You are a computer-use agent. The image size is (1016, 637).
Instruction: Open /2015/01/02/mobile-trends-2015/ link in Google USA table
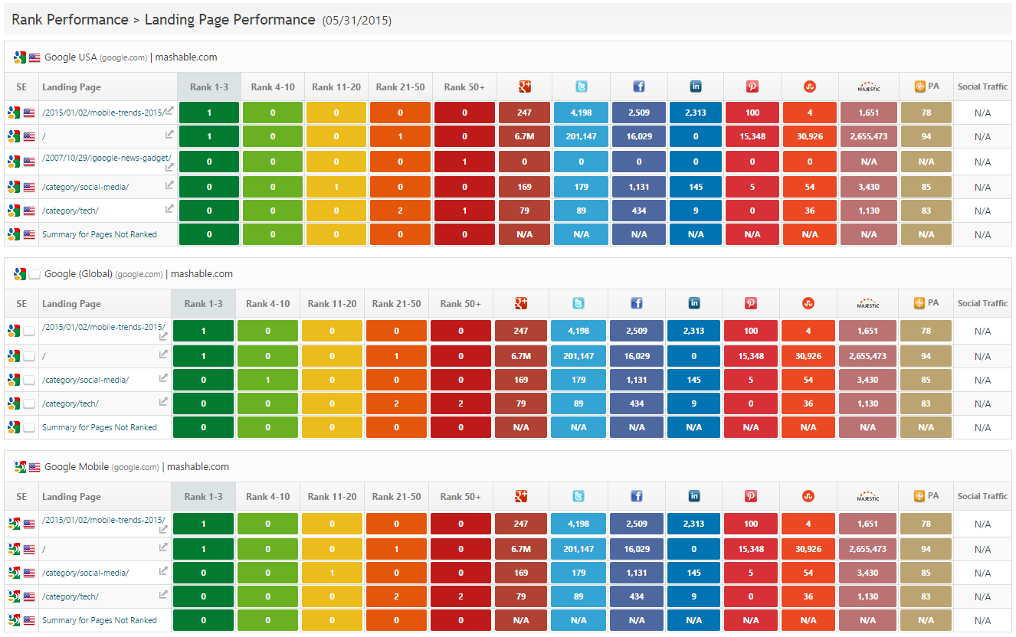[x=103, y=113]
